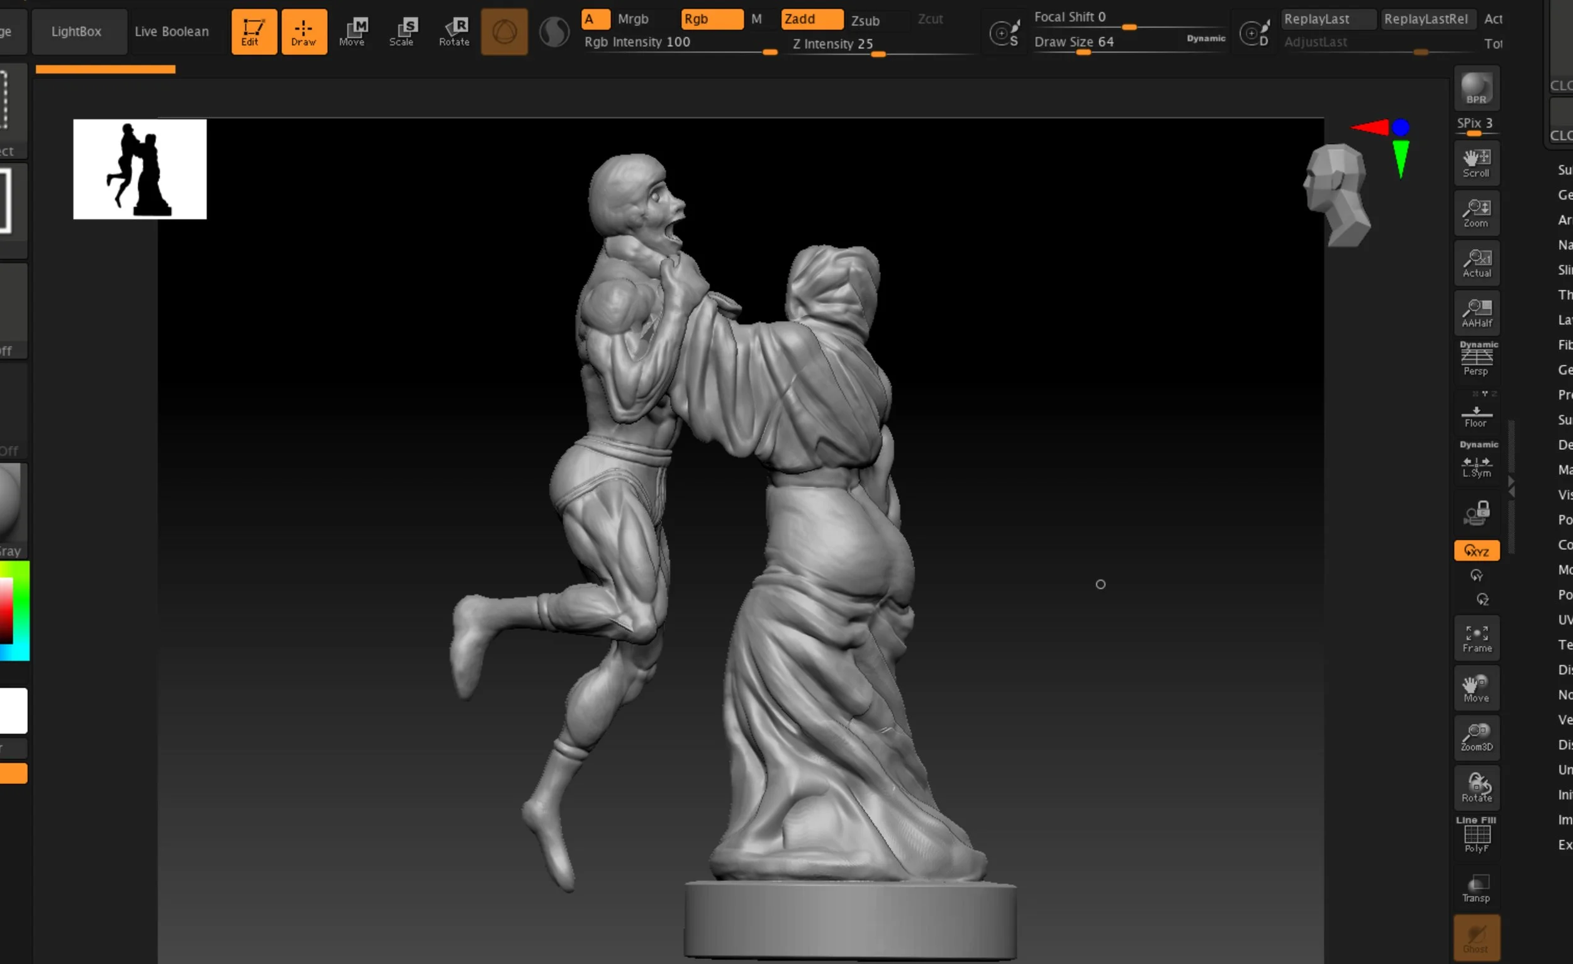Switch to Zsub sculpt mode

pyautogui.click(x=865, y=20)
